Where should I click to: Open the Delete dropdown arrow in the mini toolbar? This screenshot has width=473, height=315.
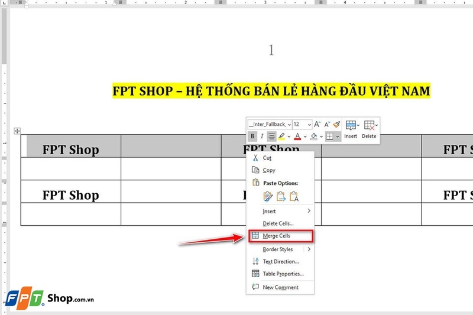click(377, 125)
